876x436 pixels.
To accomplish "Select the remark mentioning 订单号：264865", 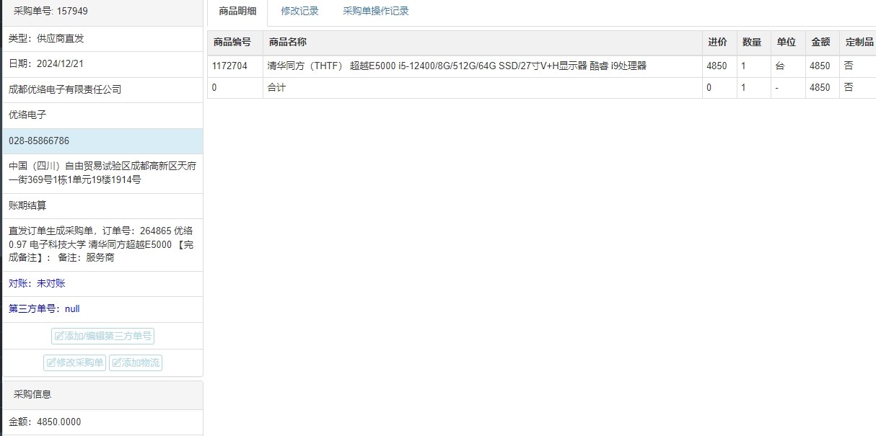I will coord(102,244).
